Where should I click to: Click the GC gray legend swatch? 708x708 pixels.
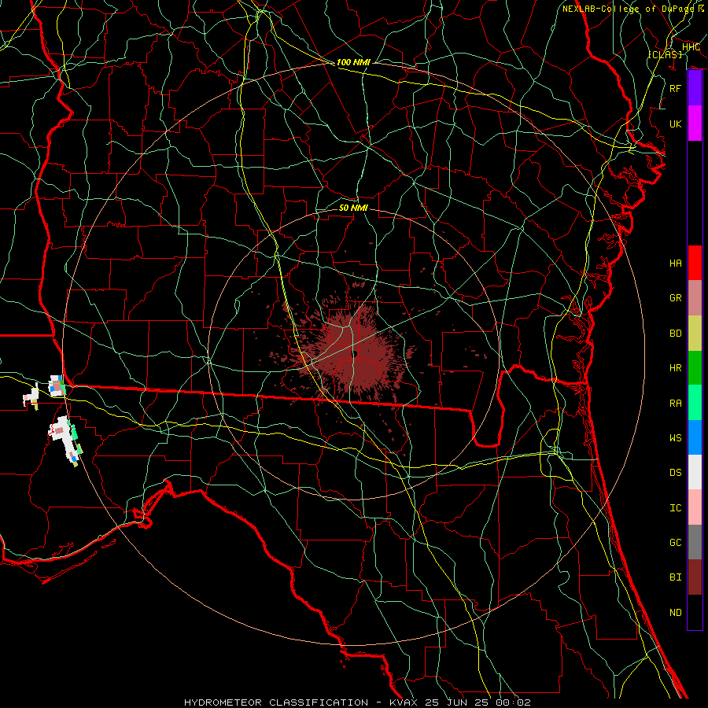695,542
